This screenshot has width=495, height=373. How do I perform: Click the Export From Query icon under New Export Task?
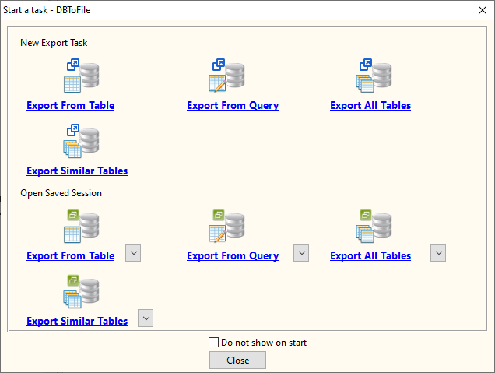click(x=226, y=76)
